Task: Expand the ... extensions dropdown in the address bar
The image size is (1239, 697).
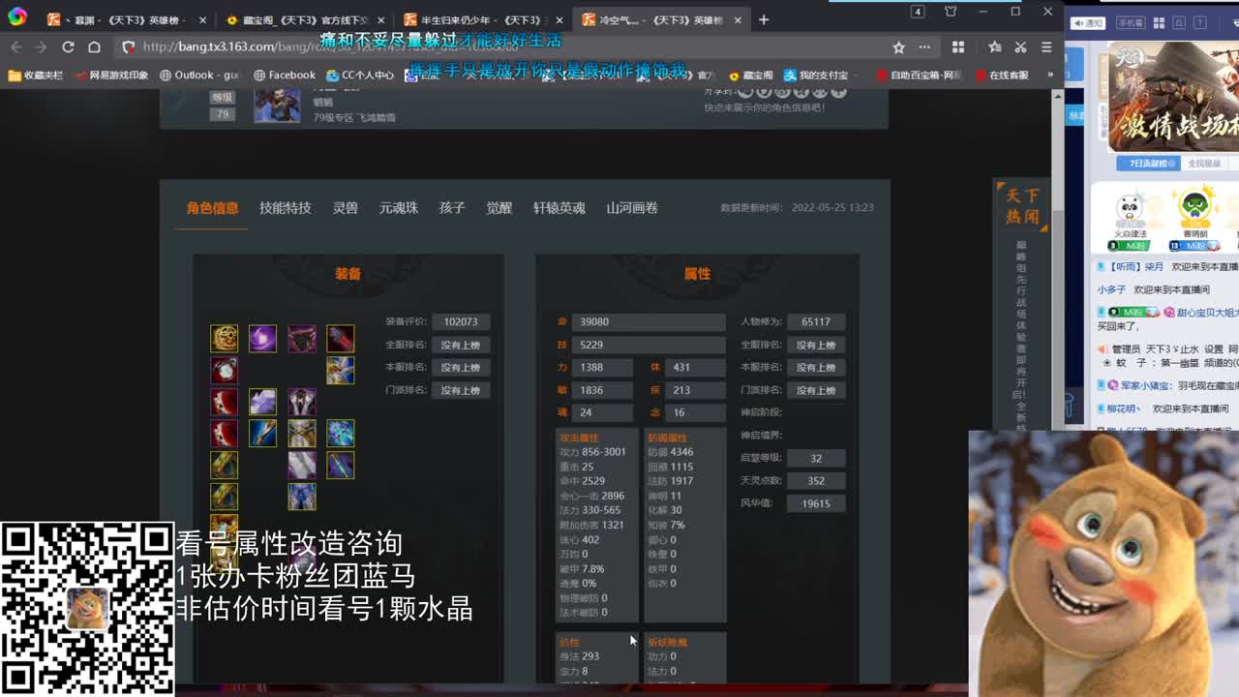Action: pyautogui.click(x=924, y=47)
